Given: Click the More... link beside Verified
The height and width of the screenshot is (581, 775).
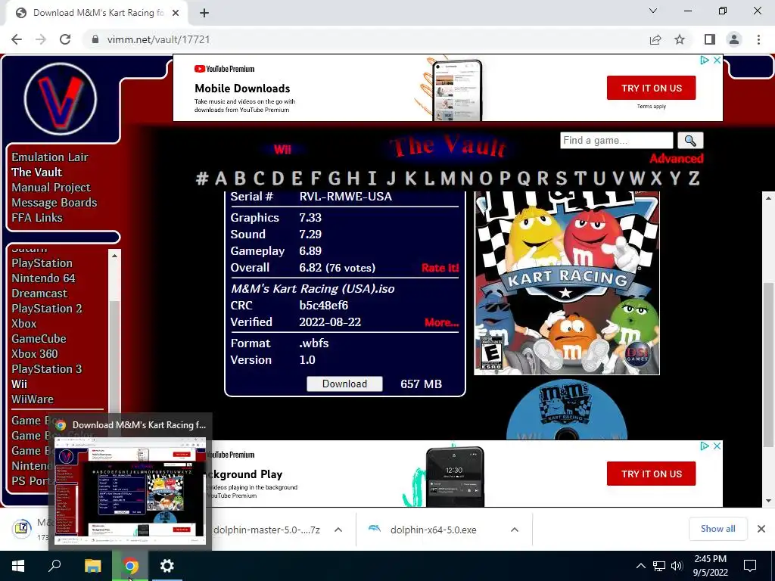Looking at the screenshot, I should click(x=441, y=322).
